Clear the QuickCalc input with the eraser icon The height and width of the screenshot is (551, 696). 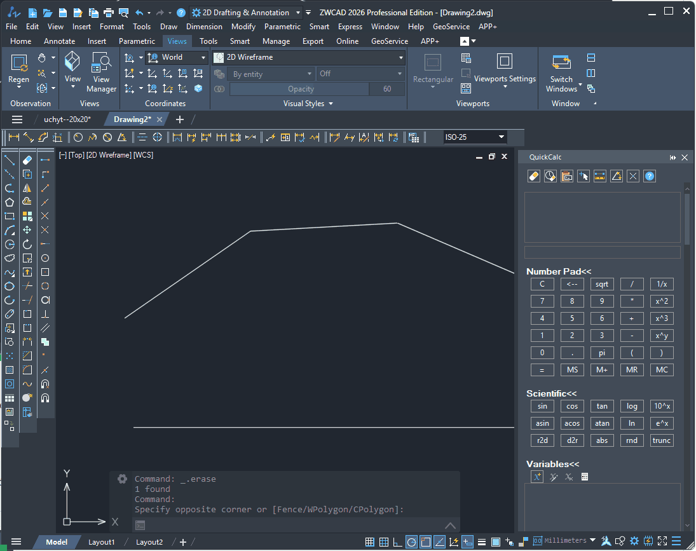coord(534,176)
